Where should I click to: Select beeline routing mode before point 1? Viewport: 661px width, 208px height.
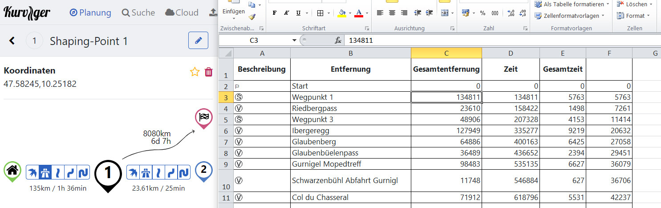[x=33, y=172]
